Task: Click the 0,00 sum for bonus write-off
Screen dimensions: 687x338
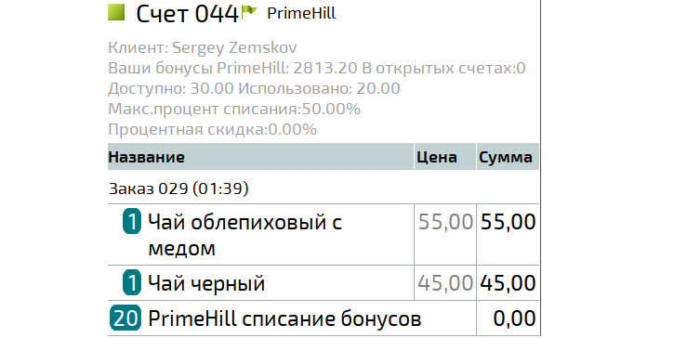Action: [514, 318]
